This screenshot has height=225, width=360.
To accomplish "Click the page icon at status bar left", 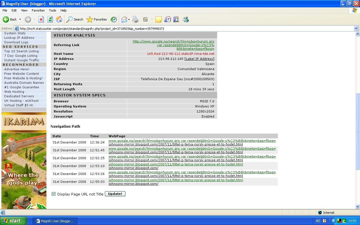I will click(3, 213).
